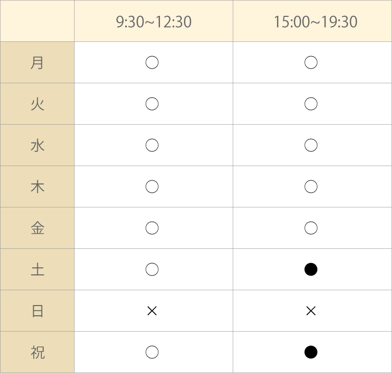The width and height of the screenshot is (392, 373).
Task: Select the 火 row label
Action: pyautogui.click(x=37, y=104)
